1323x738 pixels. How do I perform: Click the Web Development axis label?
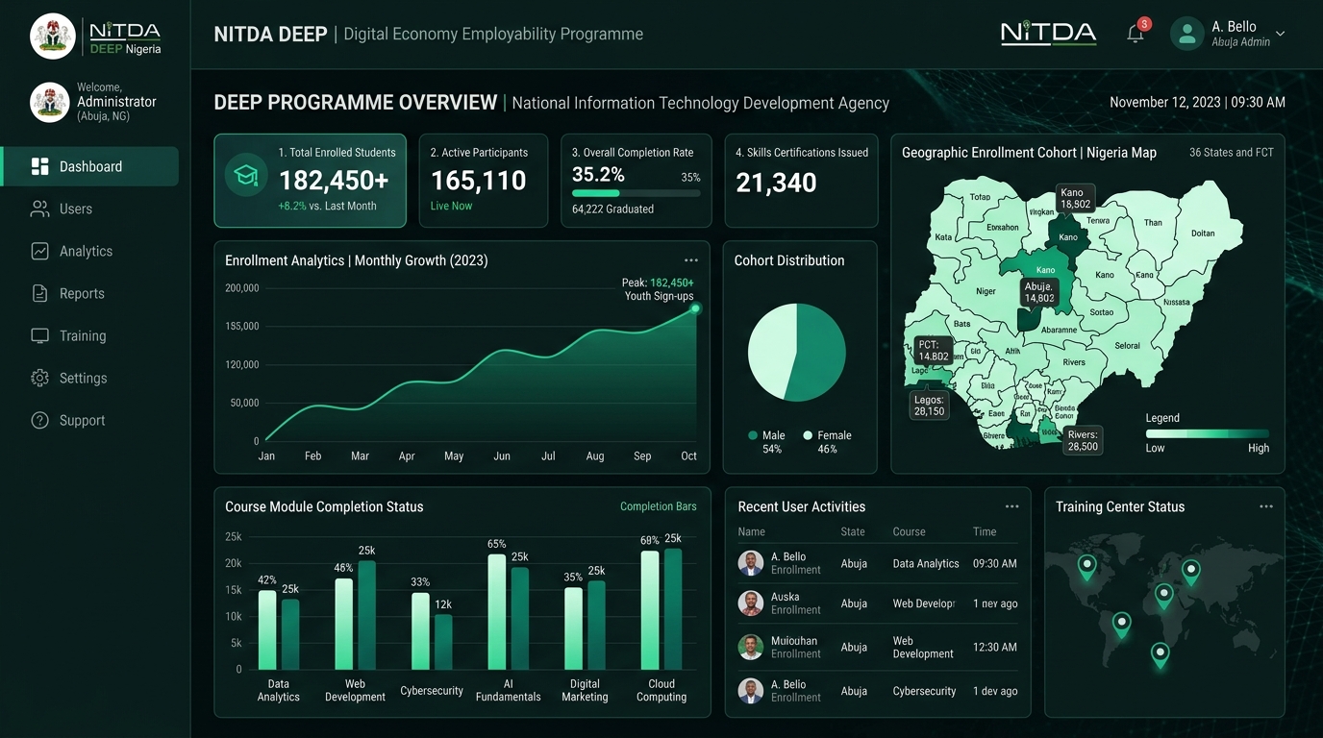[x=355, y=690]
